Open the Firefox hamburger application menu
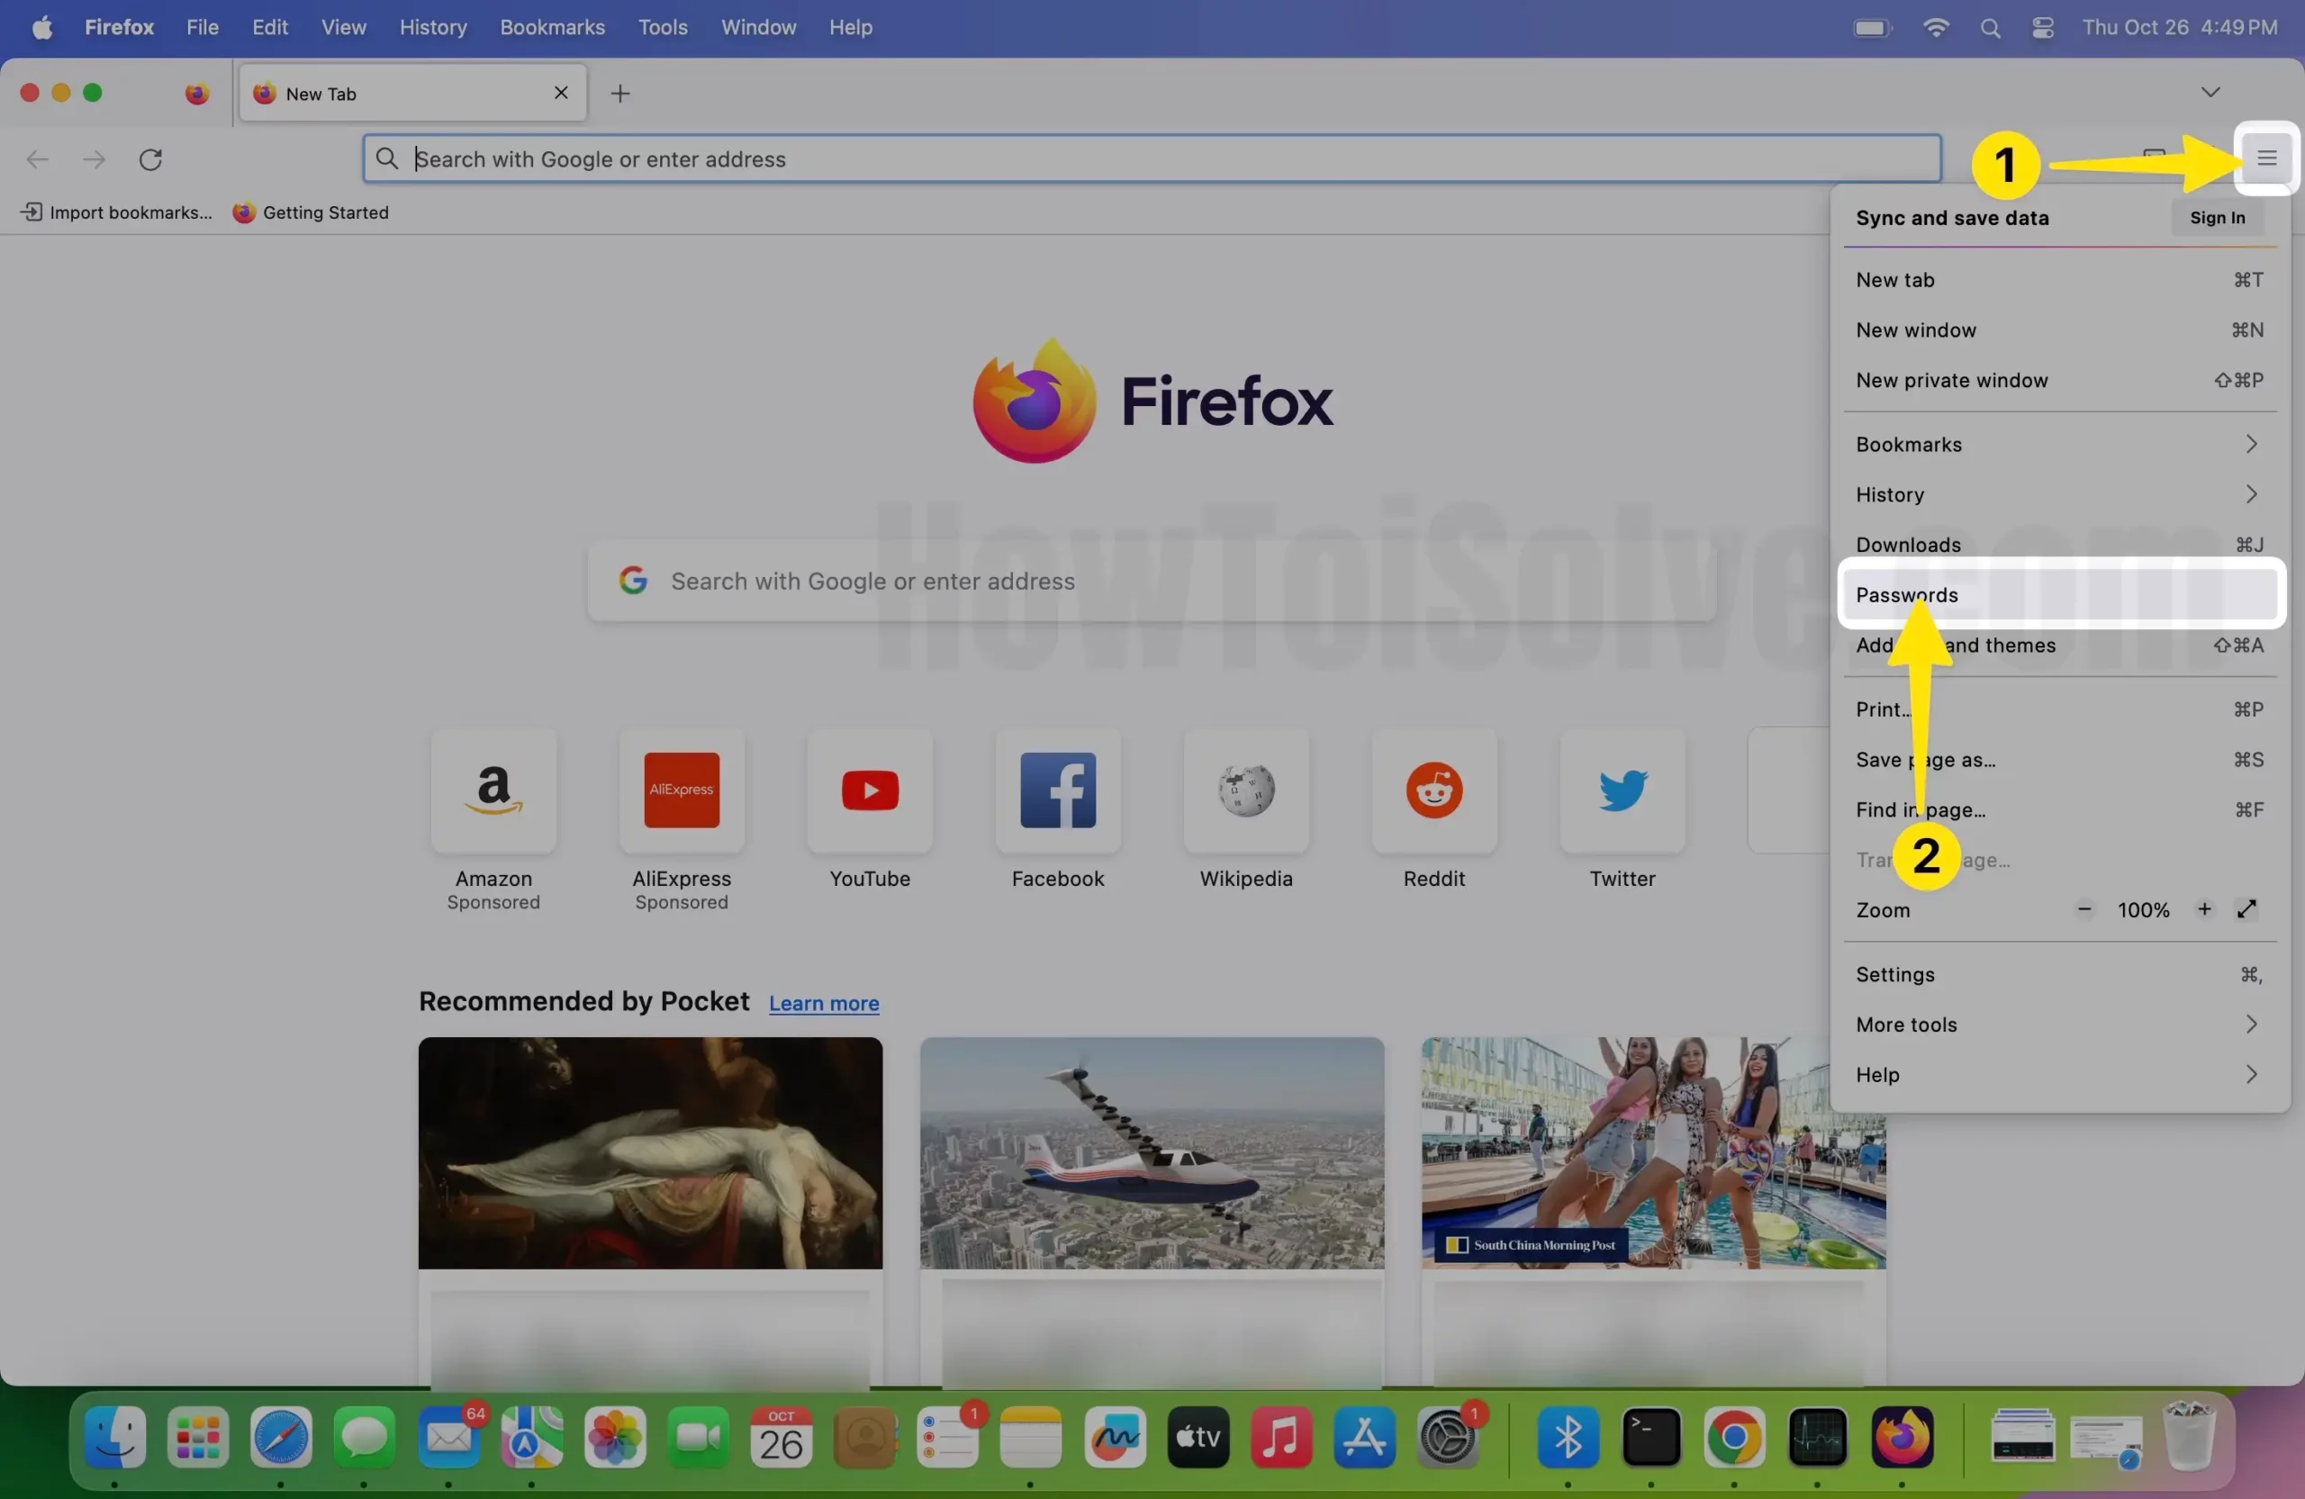Viewport: 2305px width, 1499px height. point(2266,158)
